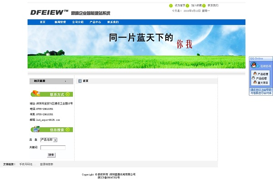Open the 新闻管理 navigation item
Viewport: 273px width, 181px height.
(x=60, y=22)
